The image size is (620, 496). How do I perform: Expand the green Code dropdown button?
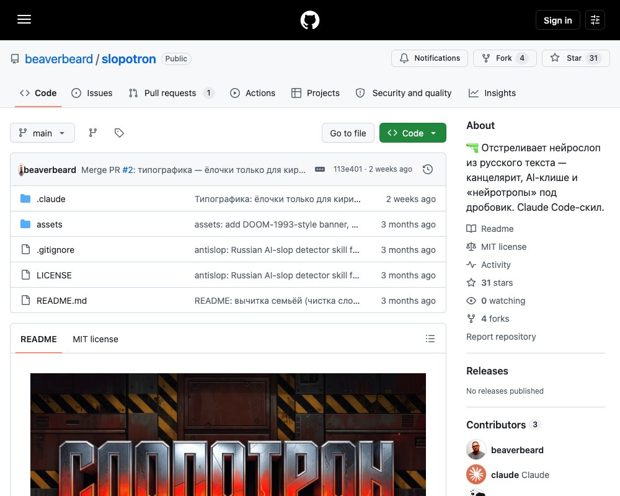(413, 133)
